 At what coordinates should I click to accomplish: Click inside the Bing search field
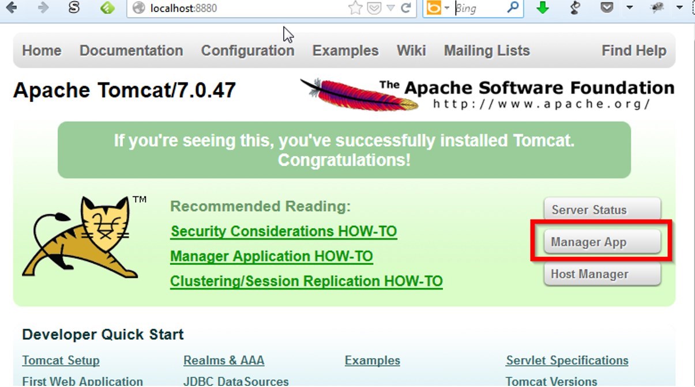(480, 8)
